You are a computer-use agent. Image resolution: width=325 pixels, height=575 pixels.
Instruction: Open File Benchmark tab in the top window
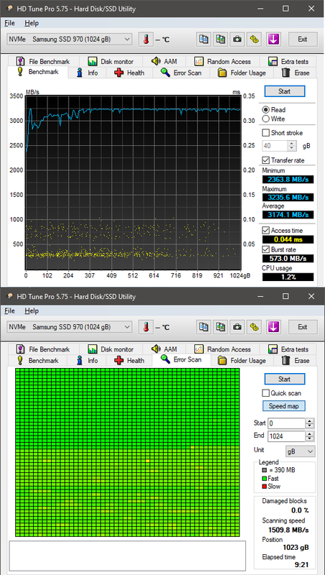43,62
